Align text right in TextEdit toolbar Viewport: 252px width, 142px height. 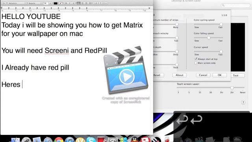pos(86,3)
